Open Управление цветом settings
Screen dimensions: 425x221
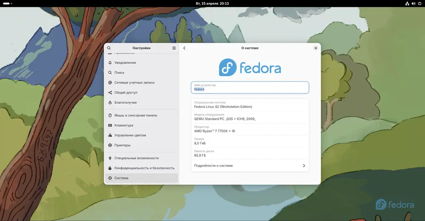coord(142,135)
